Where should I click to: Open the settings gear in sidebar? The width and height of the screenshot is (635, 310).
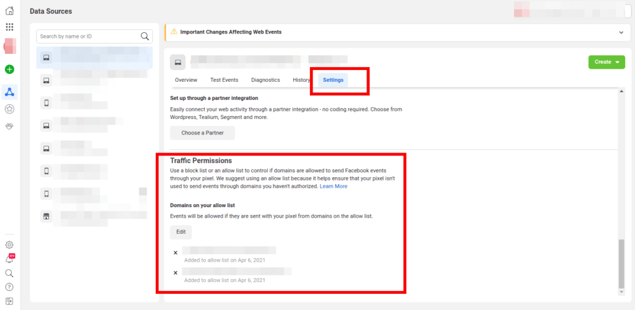pos(9,245)
